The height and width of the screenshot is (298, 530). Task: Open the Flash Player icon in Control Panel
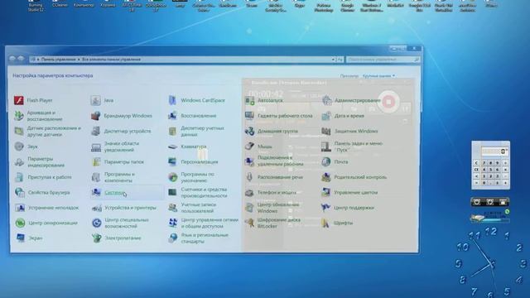pyautogui.click(x=18, y=100)
